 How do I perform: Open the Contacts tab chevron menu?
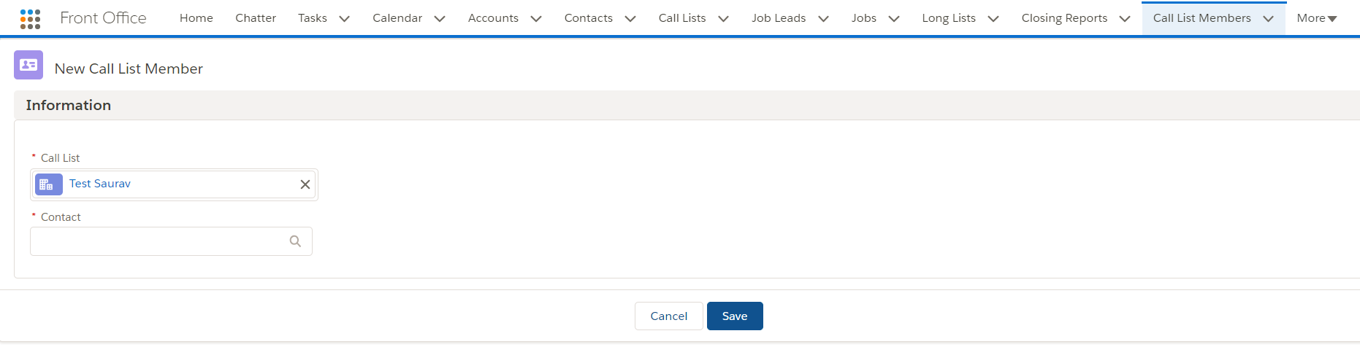(630, 18)
